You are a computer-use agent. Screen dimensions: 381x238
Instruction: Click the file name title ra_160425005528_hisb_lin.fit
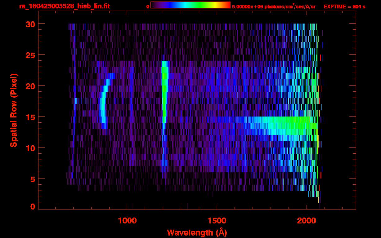point(64,6)
